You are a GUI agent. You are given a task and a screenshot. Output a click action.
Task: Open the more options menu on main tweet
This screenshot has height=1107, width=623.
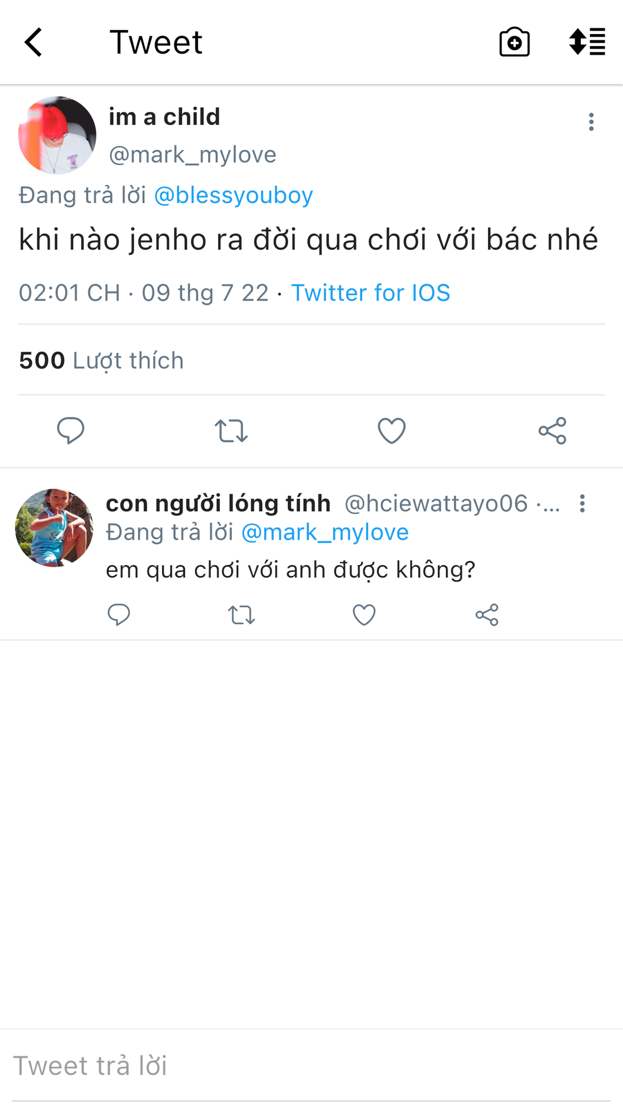pos(591,122)
